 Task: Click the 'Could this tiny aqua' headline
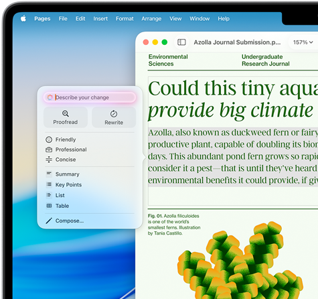pyautogui.click(x=233, y=88)
